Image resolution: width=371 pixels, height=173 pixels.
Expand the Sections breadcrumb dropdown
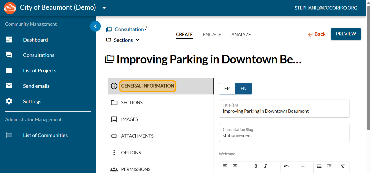click(137, 40)
